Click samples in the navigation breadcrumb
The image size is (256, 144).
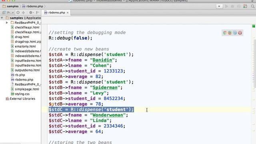tap(11, 6)
